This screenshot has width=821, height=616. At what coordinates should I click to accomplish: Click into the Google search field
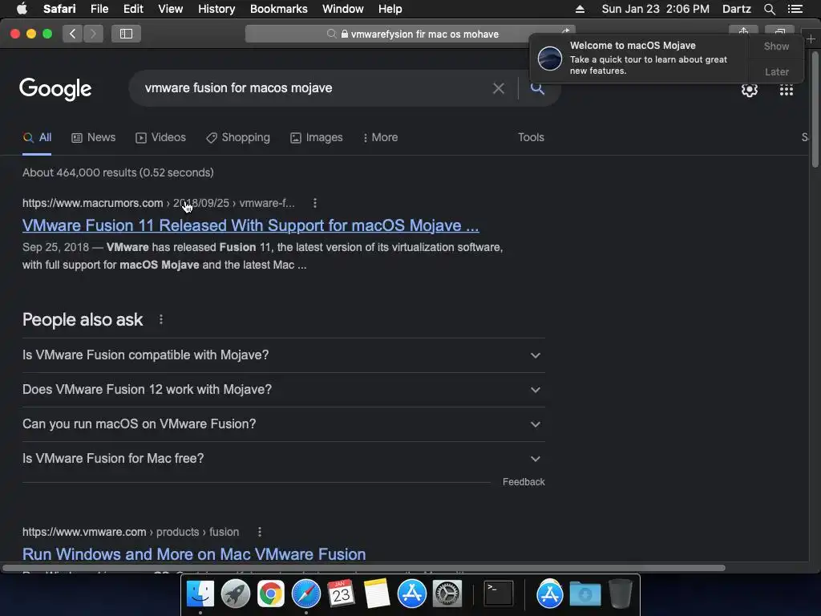pyautogui.click(x=314, y=88)
